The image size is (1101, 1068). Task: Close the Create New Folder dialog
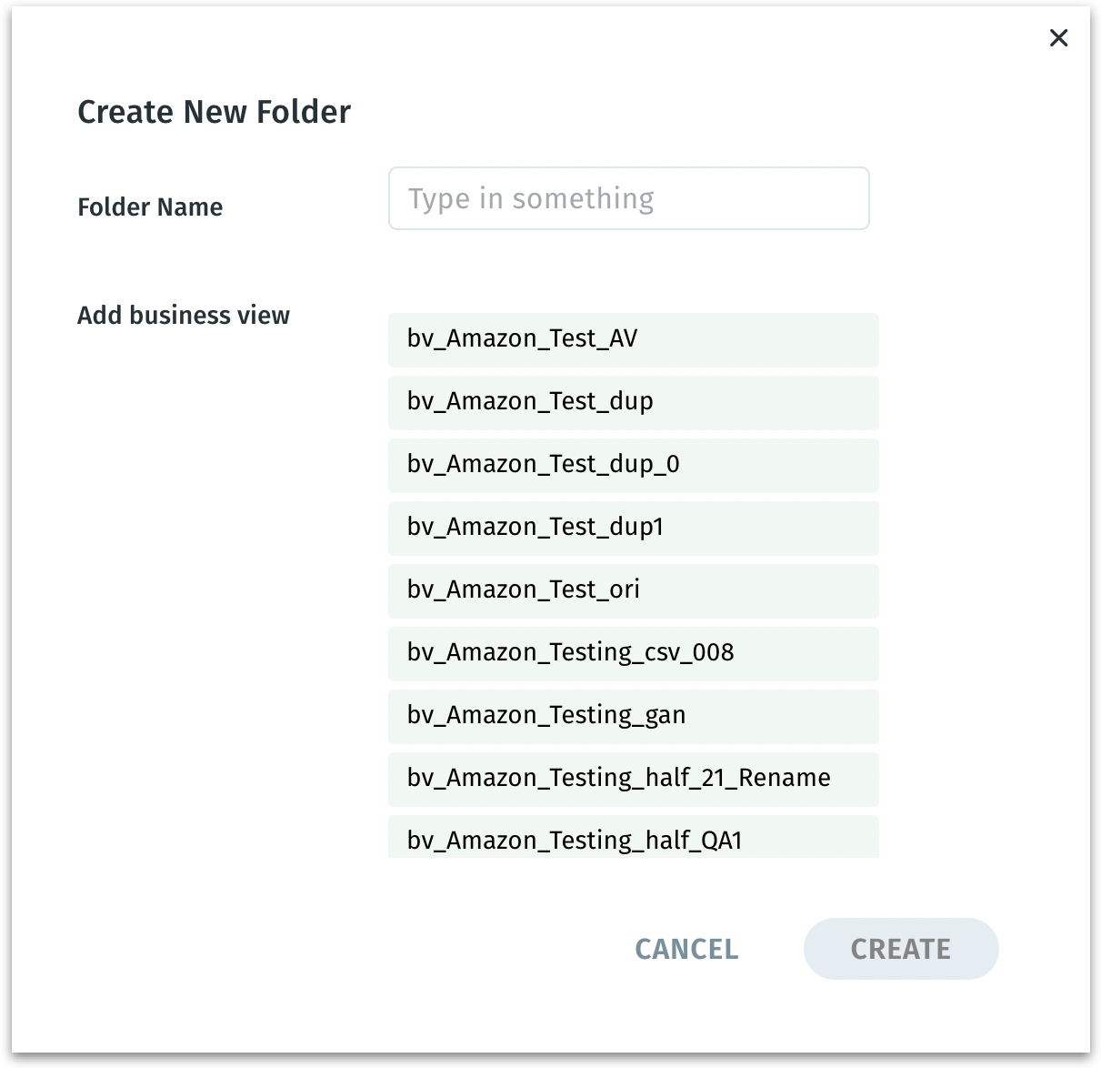[x=1058, y=38]
